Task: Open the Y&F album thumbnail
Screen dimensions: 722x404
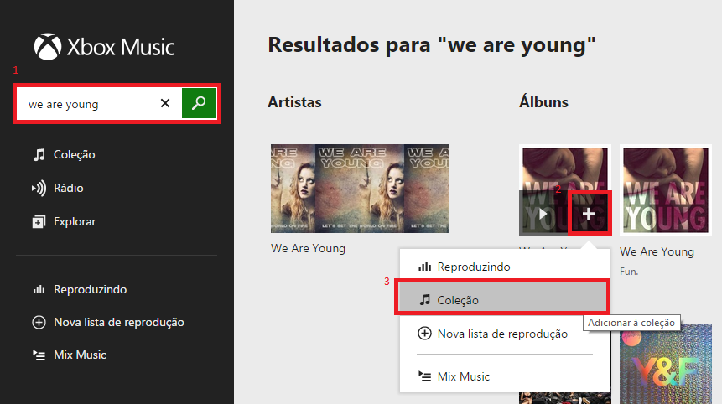Action: pyautogui.click(x=665, y=364)
